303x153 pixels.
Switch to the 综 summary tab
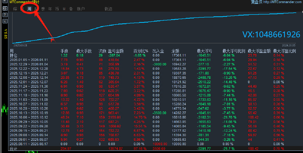pos(15,9)
